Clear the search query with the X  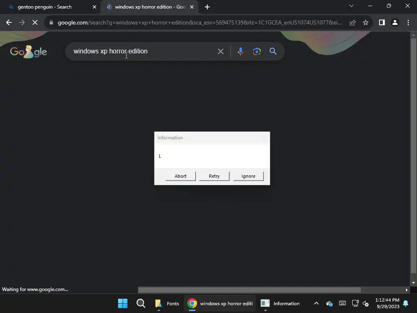[220, 51]
